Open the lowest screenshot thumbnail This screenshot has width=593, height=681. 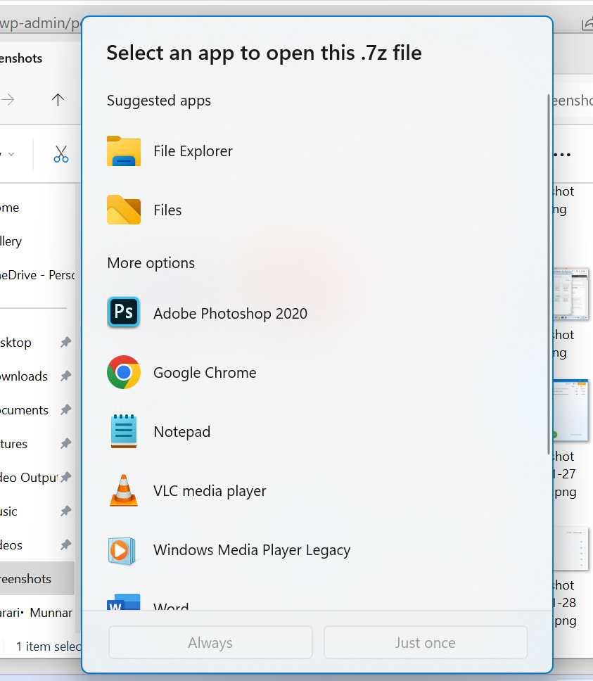coord(571,549)
